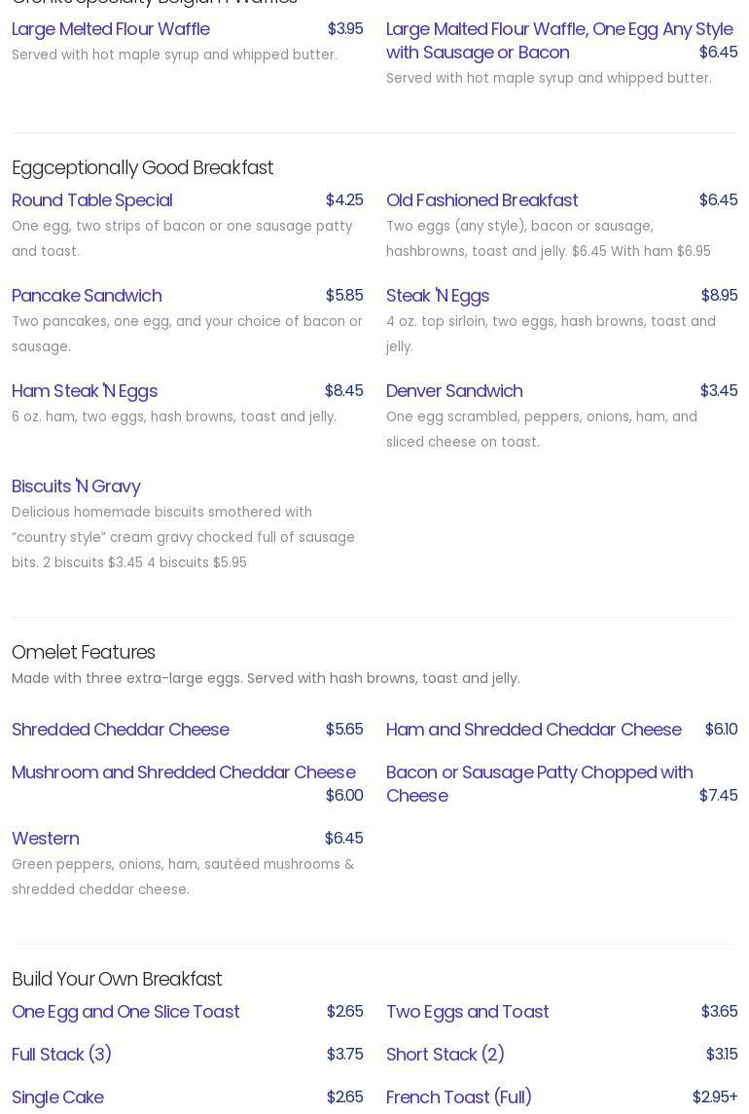749x1114 pixels.
Task: Select the Shredded Cheddar Cheese omelet
Action: coord(121,730)
